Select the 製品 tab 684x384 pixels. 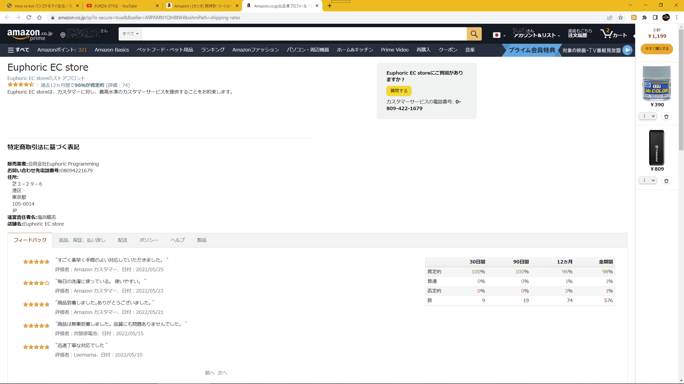point(202,240)
